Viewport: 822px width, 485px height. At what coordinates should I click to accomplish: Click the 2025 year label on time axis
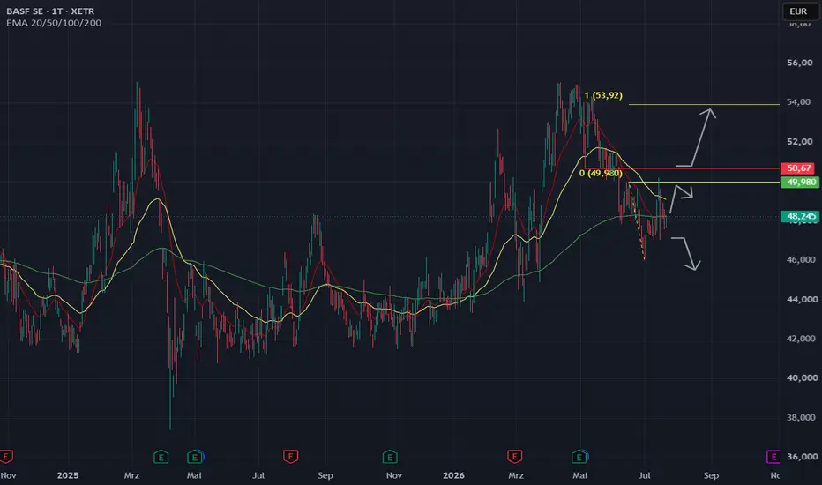tap(68, 475)
